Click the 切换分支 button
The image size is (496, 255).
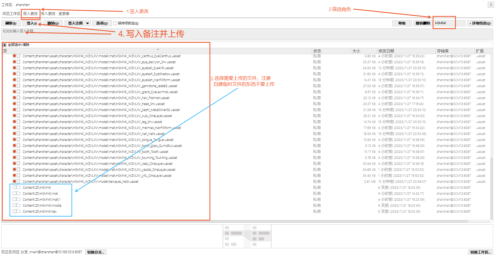coord(95,252)
